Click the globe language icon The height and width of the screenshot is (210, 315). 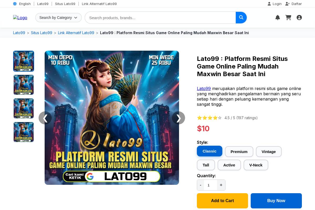coord(15,4)
